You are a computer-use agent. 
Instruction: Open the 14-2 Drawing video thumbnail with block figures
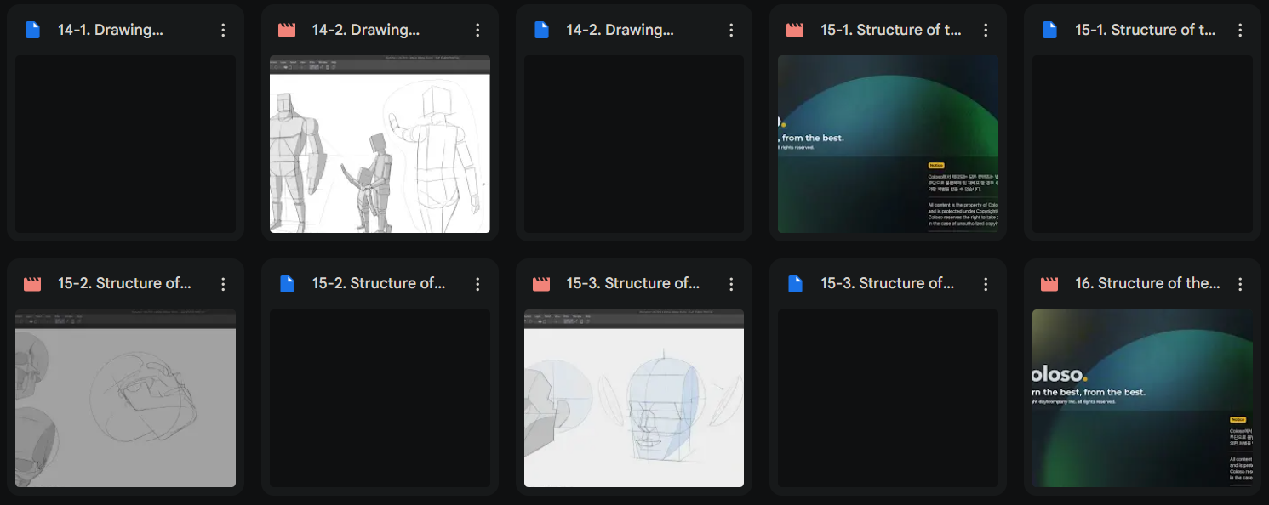pyautogui.click(x=380, y=145)
